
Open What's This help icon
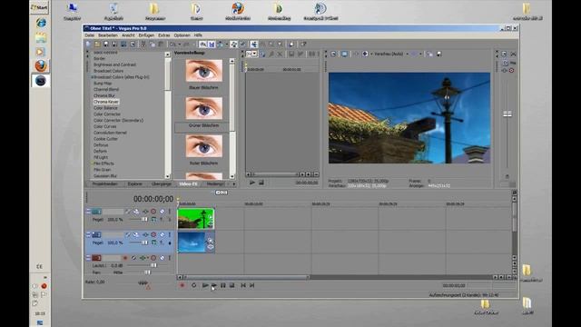pyautogui.click(x=303, y=45)
